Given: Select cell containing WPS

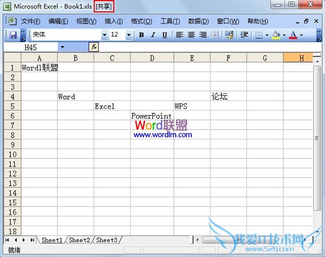Looking at the screenshot, I should pos(192,106).
